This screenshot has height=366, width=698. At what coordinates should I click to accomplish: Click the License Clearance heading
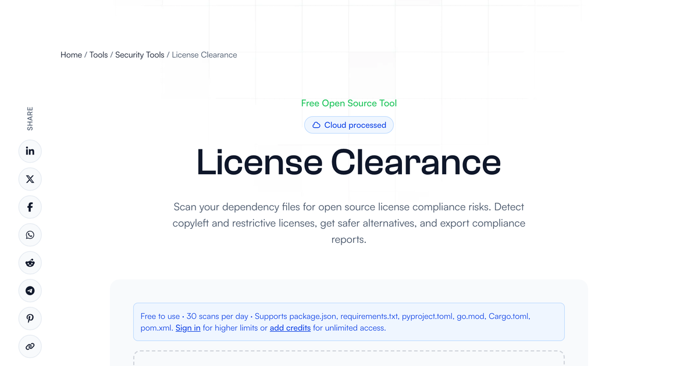pyautogui.click(x=349, y=162)
